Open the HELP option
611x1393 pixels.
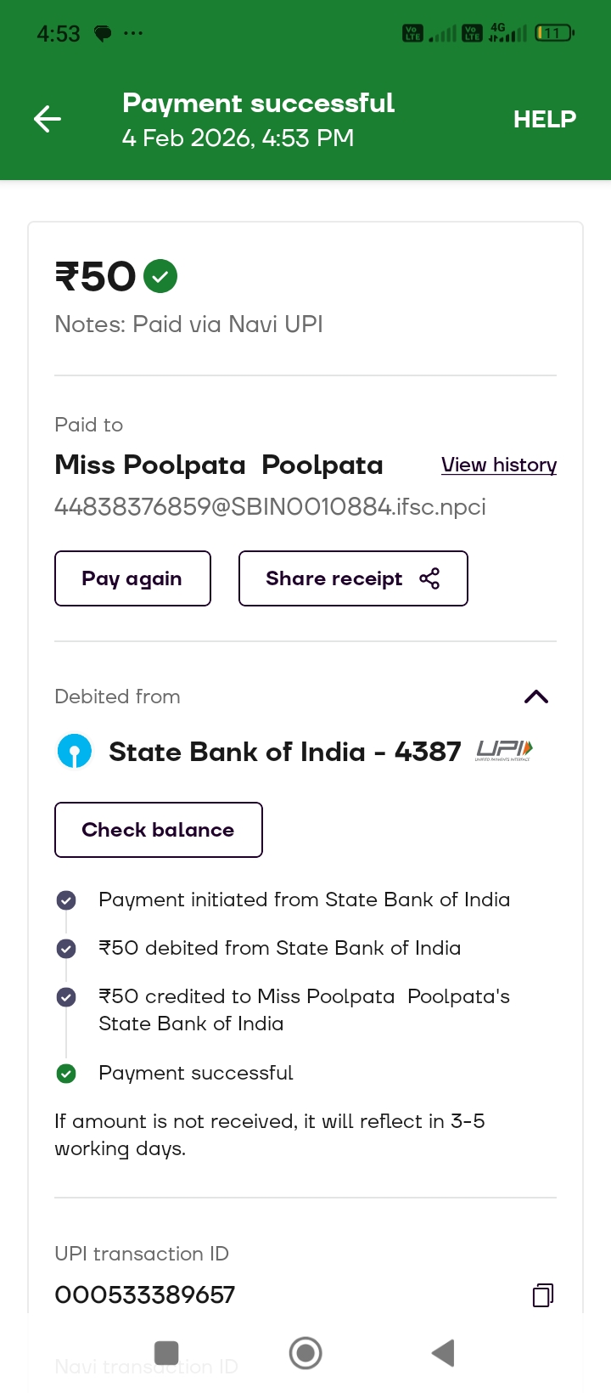tap(544, 119)
